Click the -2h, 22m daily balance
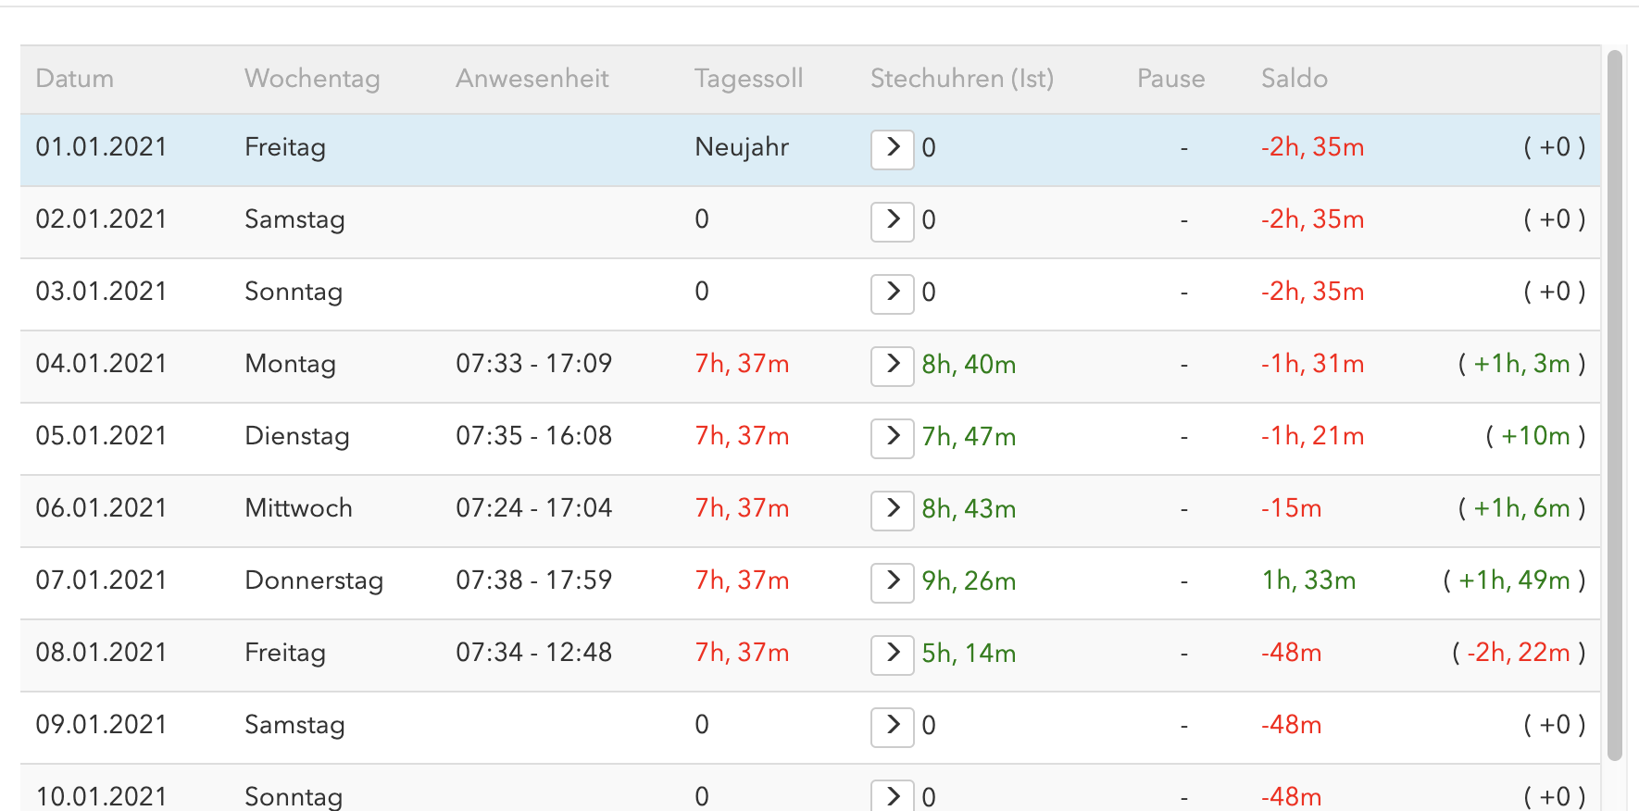 tap(1519, 653)
